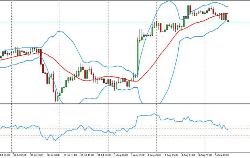This screenshot has height=158, width=250.
Task: Click the 31 Jul 03:00 time label
Action: point(70,155)
